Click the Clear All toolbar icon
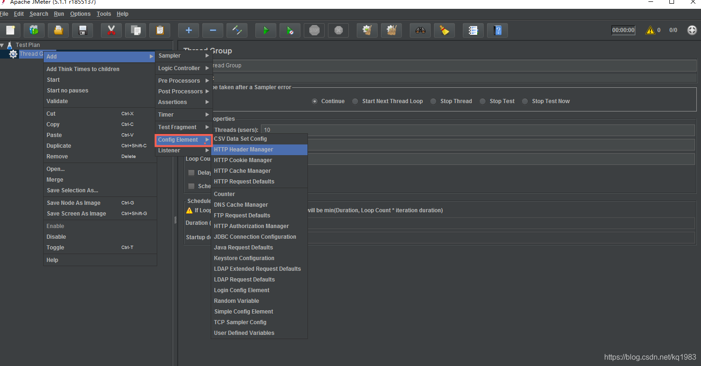The width and height of the screenshot is (701, 366). 391,31
